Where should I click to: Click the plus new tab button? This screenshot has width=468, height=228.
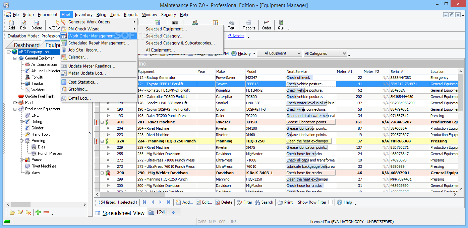point(174,212)
